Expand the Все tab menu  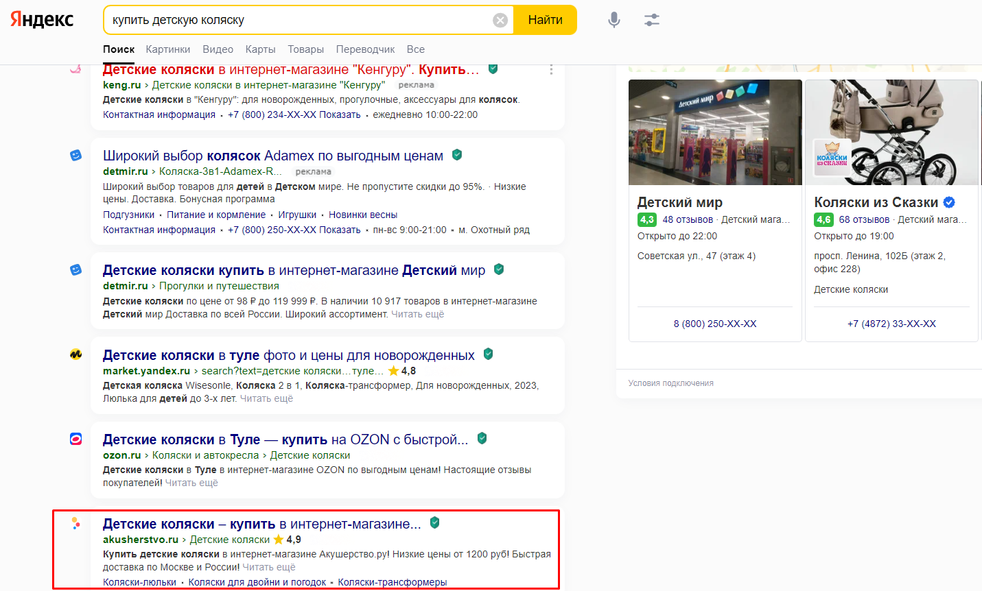[416, 49]
